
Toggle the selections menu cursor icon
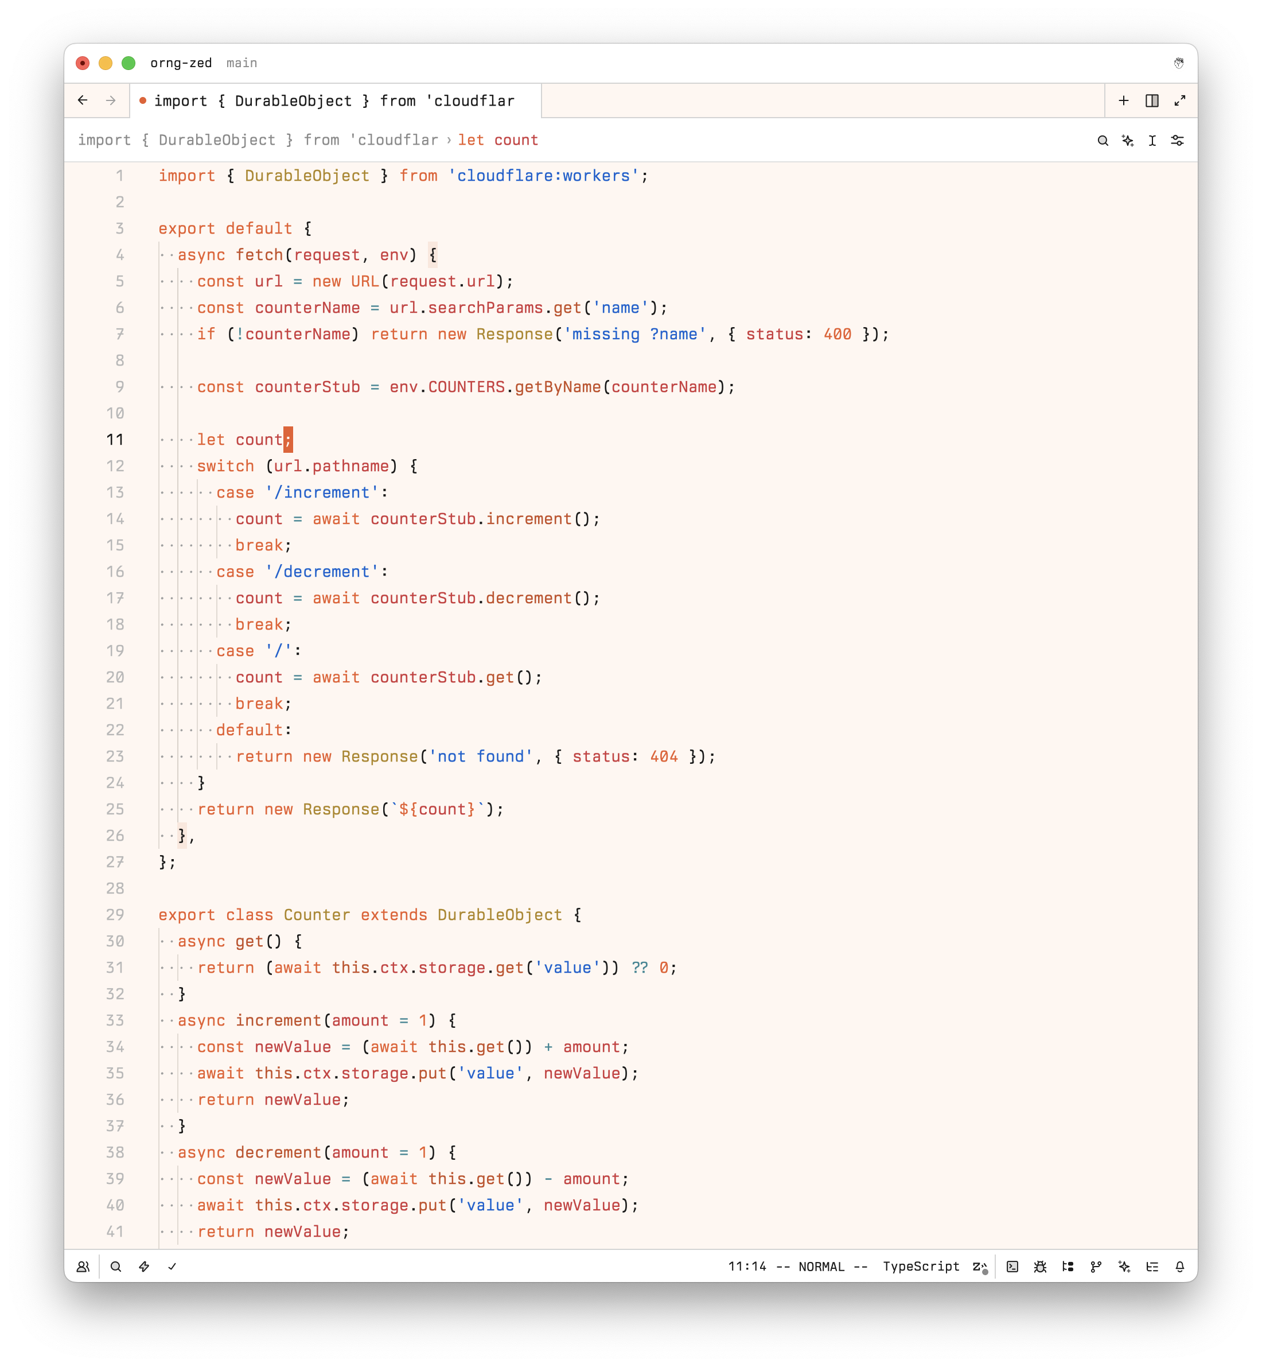point(1152,141)
